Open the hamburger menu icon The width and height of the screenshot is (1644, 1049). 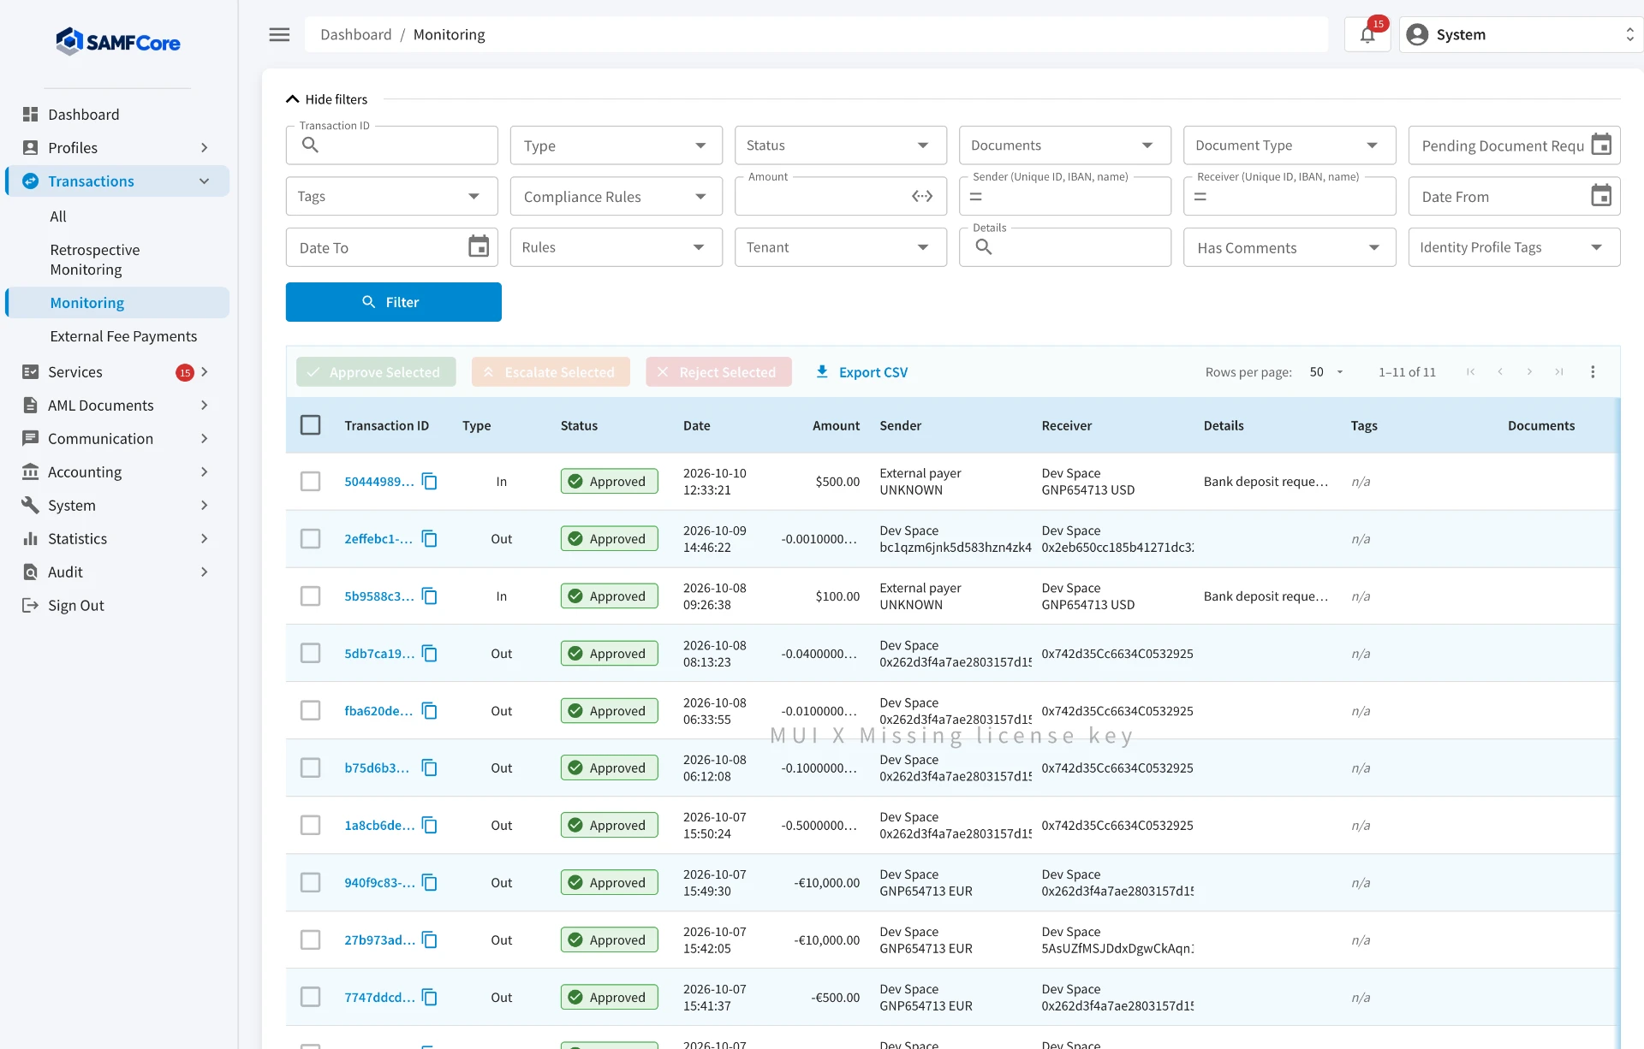pos(279,34)
